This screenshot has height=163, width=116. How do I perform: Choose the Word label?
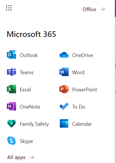pyautogui.click(x=78, y=72)
